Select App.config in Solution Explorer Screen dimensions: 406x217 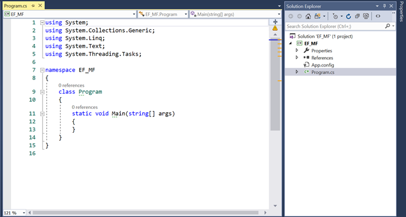(323, 65)
